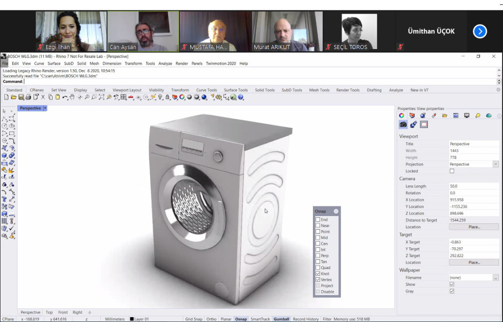Enable the End osnap checkbox
This screenshot has height=322, width=503.
(x=318, y=219)
